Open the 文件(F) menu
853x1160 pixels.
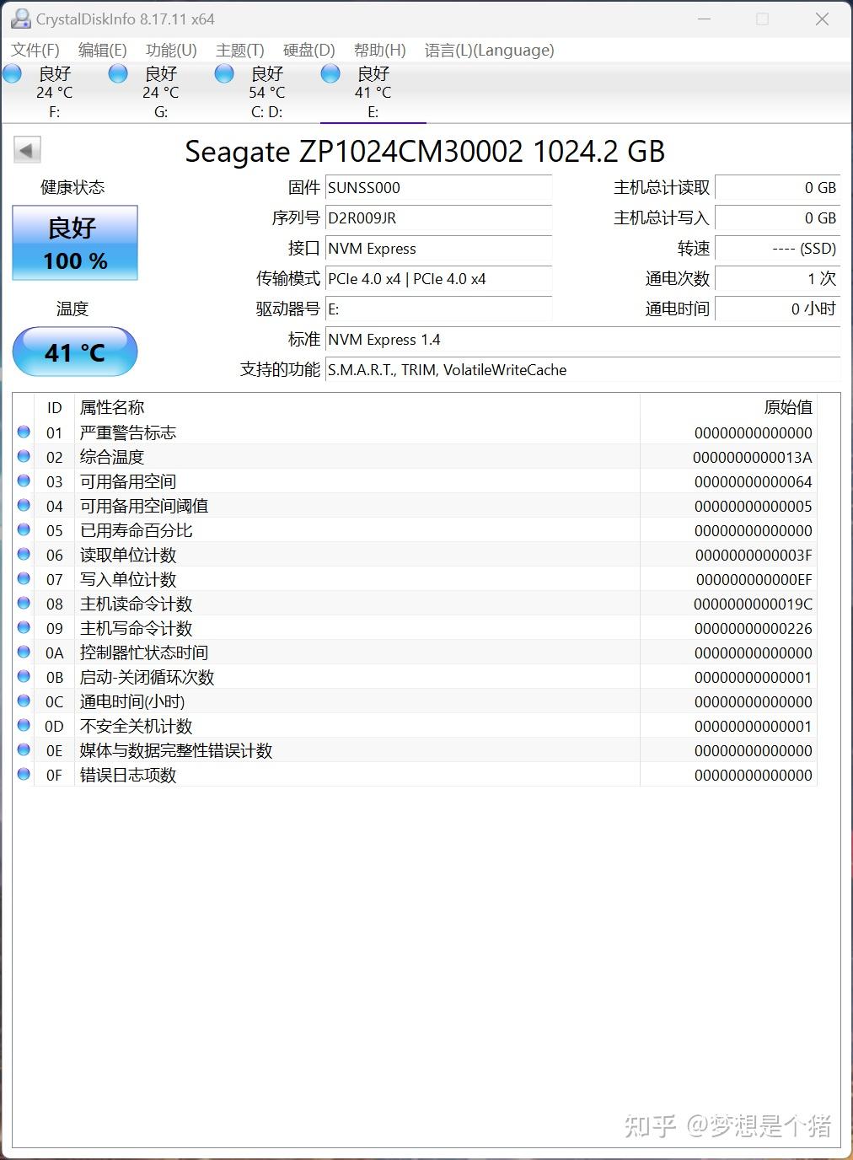[x=35, y=50]
